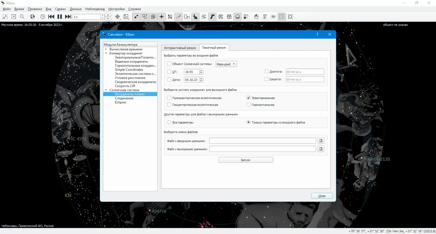Uncheck the Экваториальная coordinate checkbox
This screenshot has height=234, width=436.
click(249, 98)
